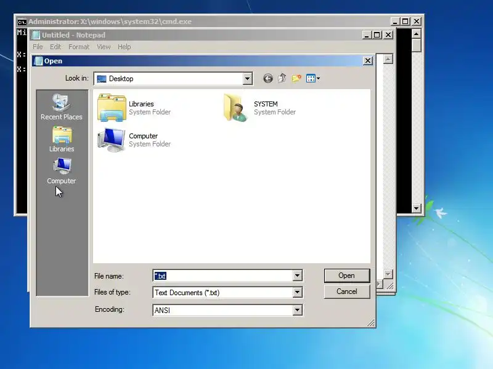Select Recent Places in the sidebar
The image size is (493, 369).
tap(62, 106)
